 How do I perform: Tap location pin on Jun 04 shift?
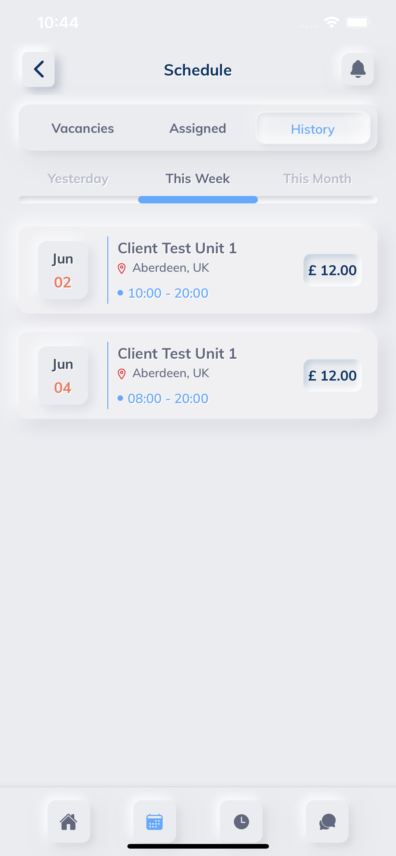pyautogui.click(x=122, y=374)
